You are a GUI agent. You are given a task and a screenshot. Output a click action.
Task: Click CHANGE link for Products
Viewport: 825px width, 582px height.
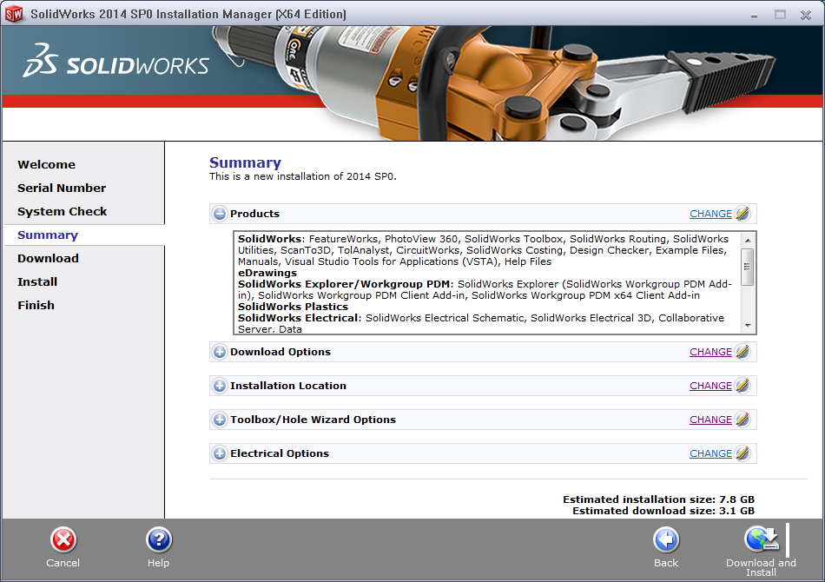pos(710,214)
